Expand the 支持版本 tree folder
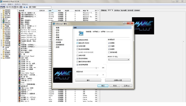This screenshot has height=106, width=186. (1, 58)
